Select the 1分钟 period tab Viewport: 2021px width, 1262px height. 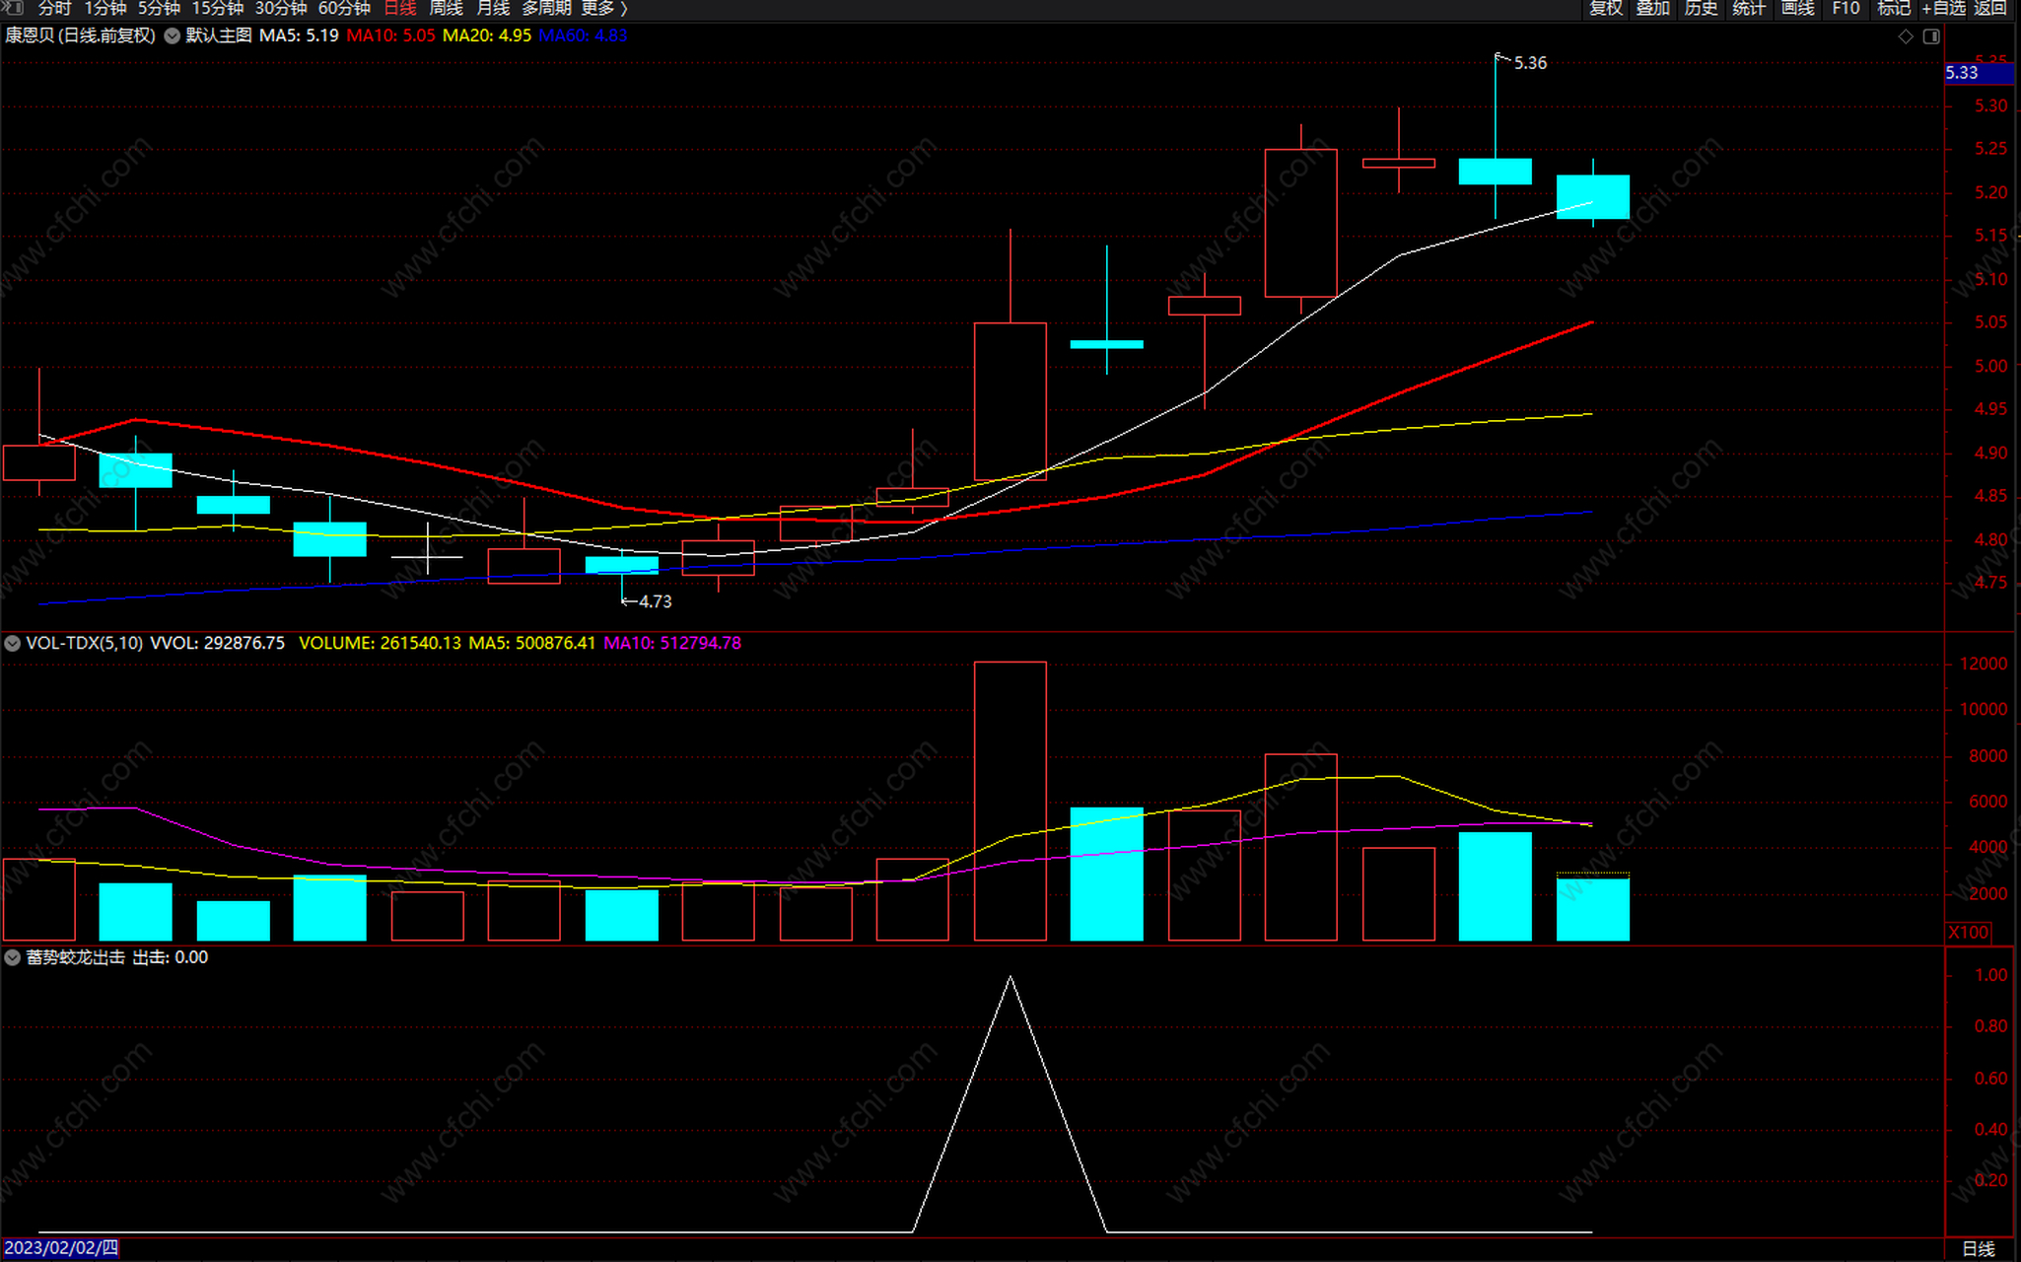point(105,8)
